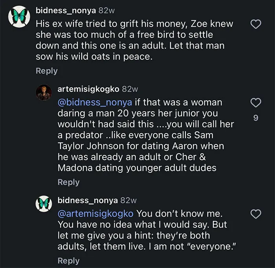View the 9 likes on artemisigkogko's comment
This screenshot has width=275, height=268.
[256, 118]
